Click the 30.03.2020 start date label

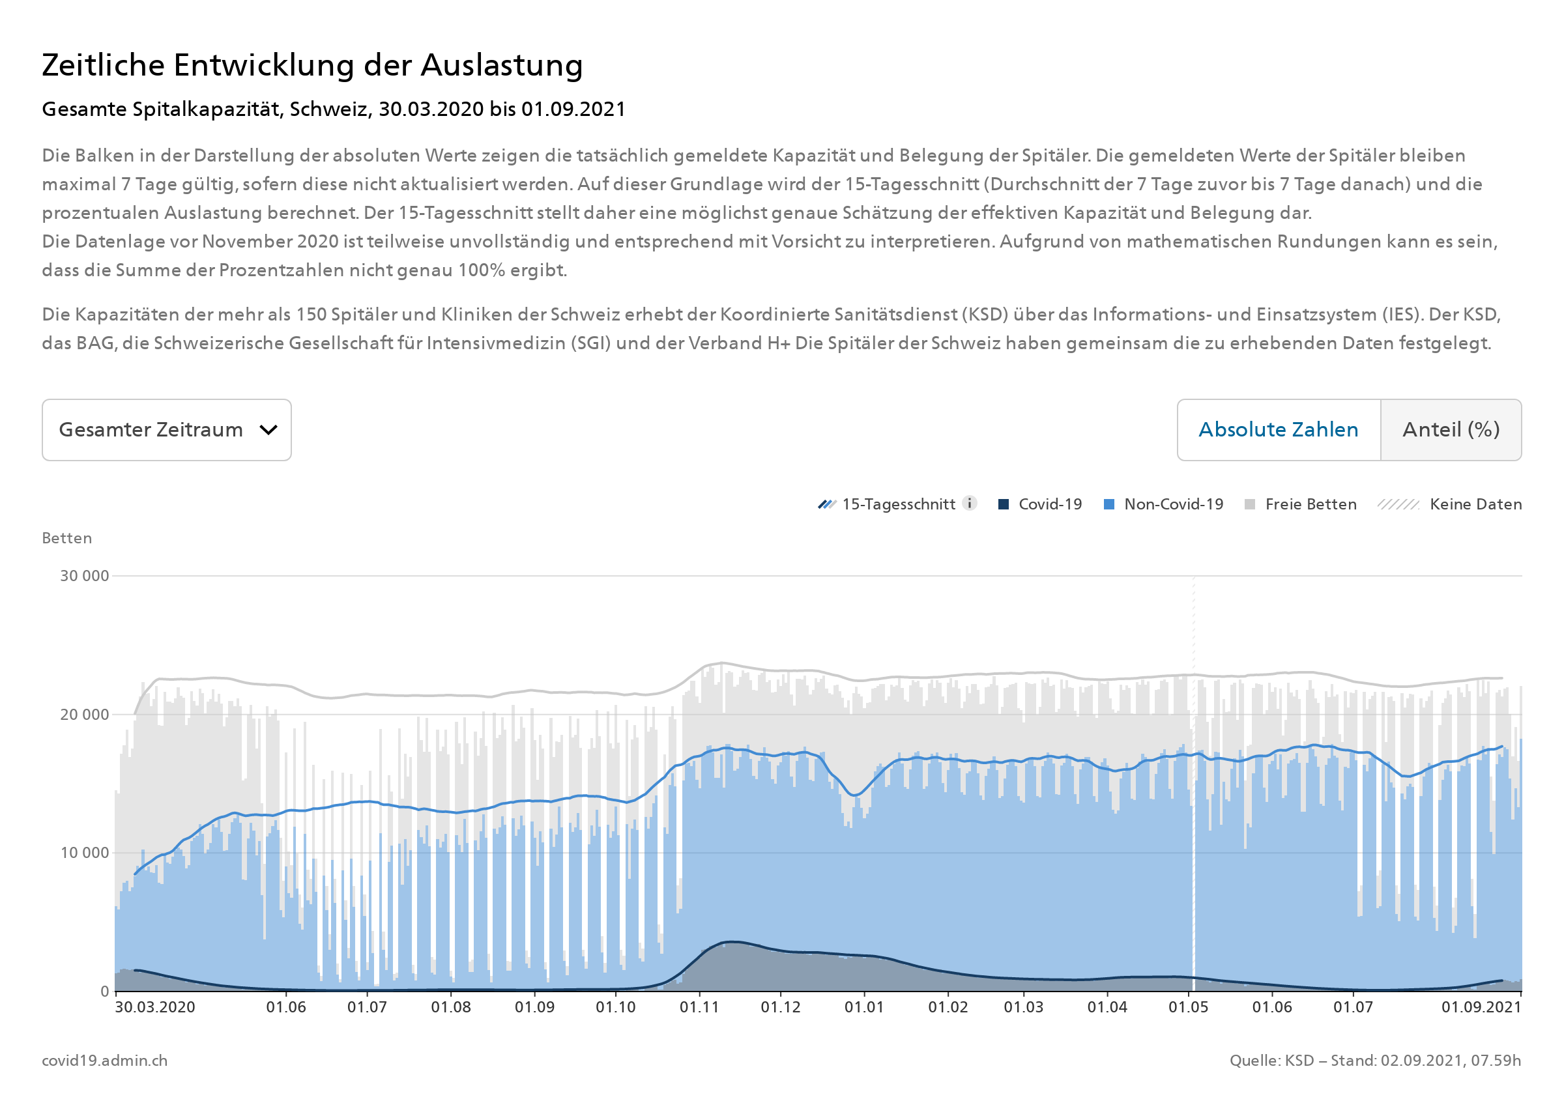click(x=155, y=1007)
